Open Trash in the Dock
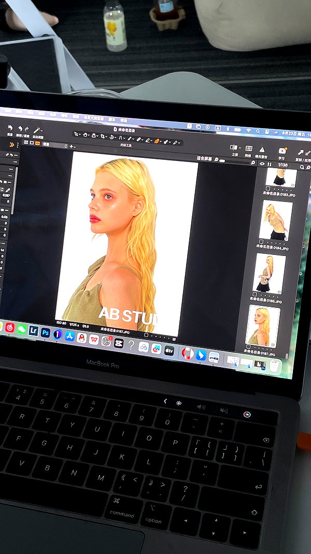The height and width of the screenshot is (554, 311). (274, 366)
